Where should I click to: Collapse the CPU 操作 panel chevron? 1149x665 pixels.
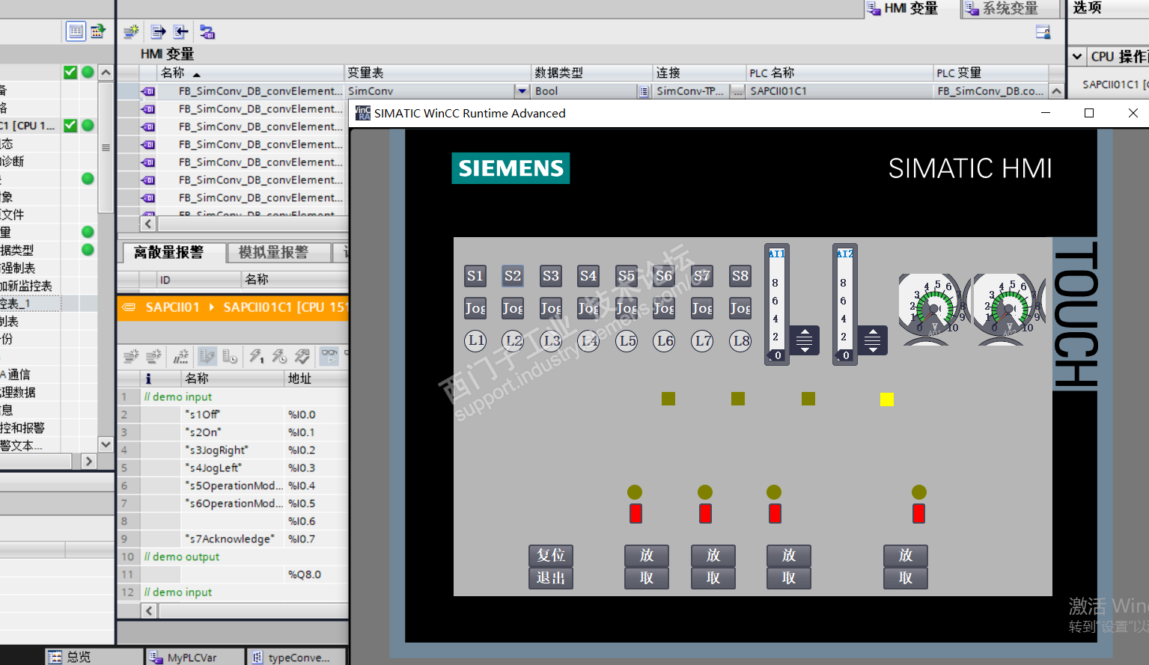[x=1077, y=56]
